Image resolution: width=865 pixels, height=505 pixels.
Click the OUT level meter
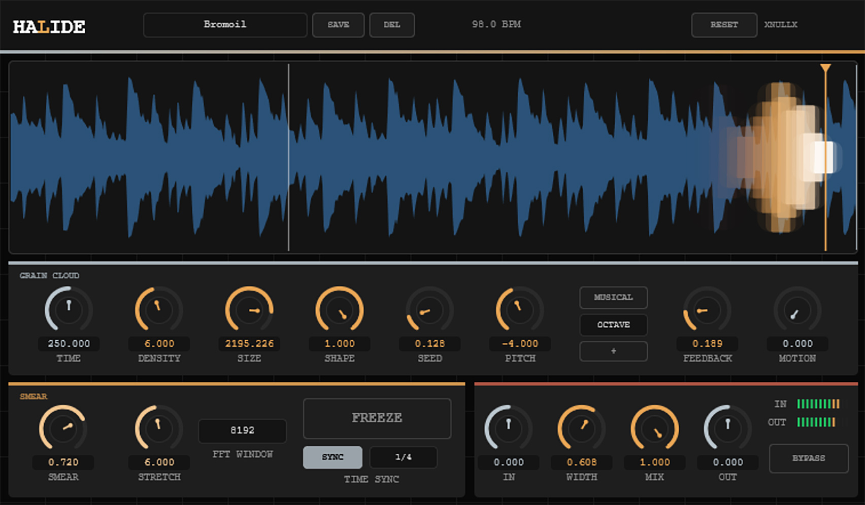[x=816, y=422]
